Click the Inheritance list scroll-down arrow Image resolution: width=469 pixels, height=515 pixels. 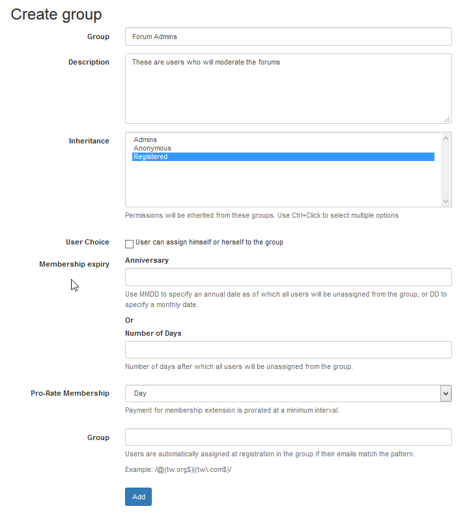(x=446, y=201)
